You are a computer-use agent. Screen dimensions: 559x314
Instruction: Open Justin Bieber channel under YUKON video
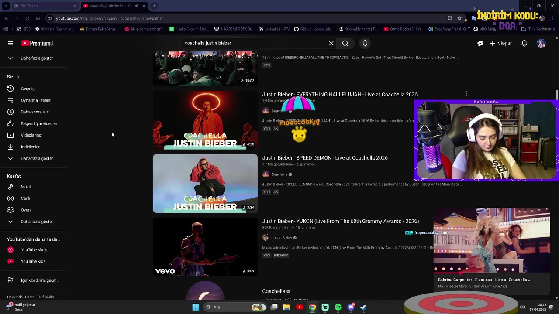click(282, 238)
